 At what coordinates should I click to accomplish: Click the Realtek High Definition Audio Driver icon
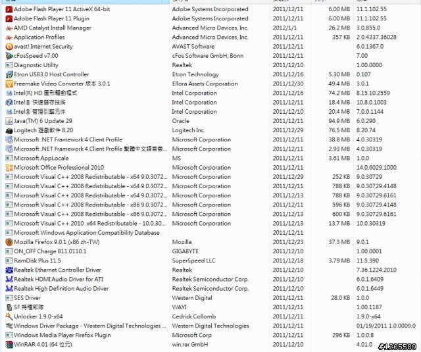tap(9, 289)
